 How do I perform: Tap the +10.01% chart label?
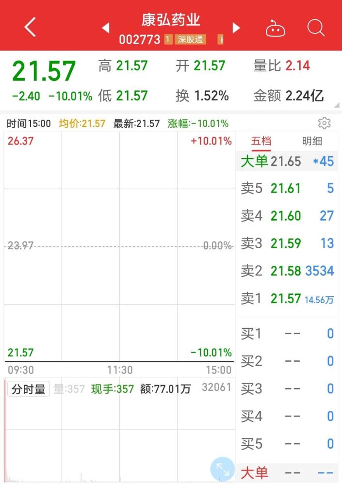[x=211, y=141]
